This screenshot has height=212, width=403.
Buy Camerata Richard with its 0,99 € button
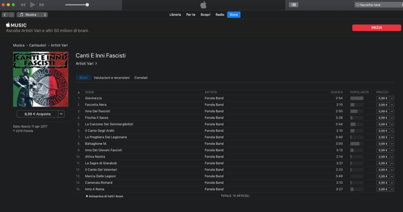(x=383, y=183)
